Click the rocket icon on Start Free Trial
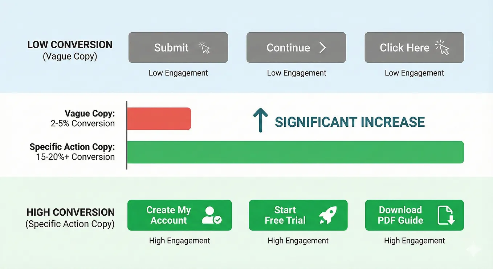This screenshot has width=493, height=269. (x=328, y=215)
